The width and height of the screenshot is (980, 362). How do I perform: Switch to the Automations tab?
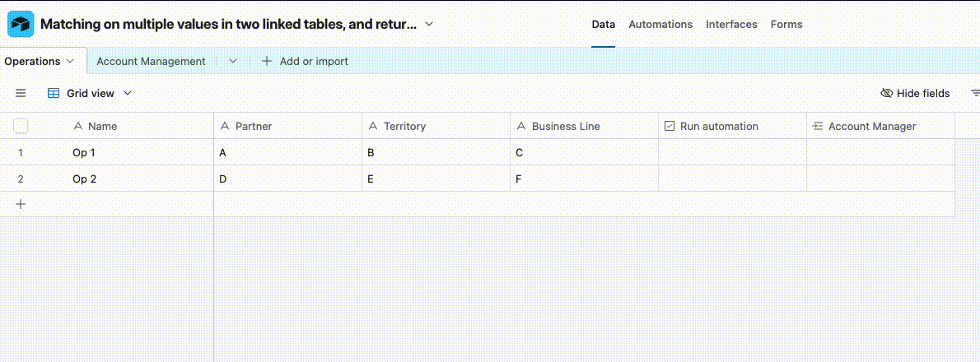(660, 25)
